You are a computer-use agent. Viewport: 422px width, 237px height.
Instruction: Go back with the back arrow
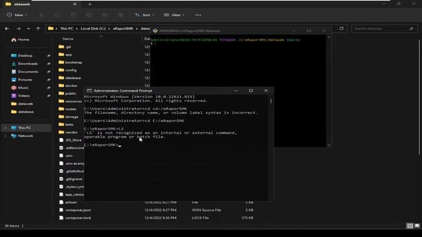7,28
